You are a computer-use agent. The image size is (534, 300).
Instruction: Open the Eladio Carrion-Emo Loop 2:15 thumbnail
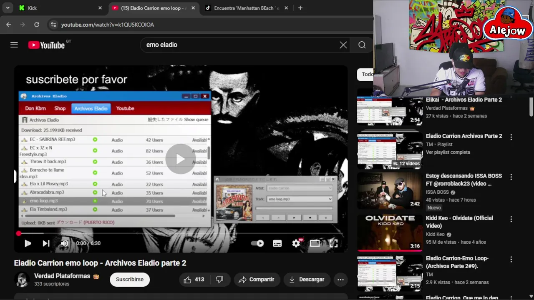pos(390,273)
